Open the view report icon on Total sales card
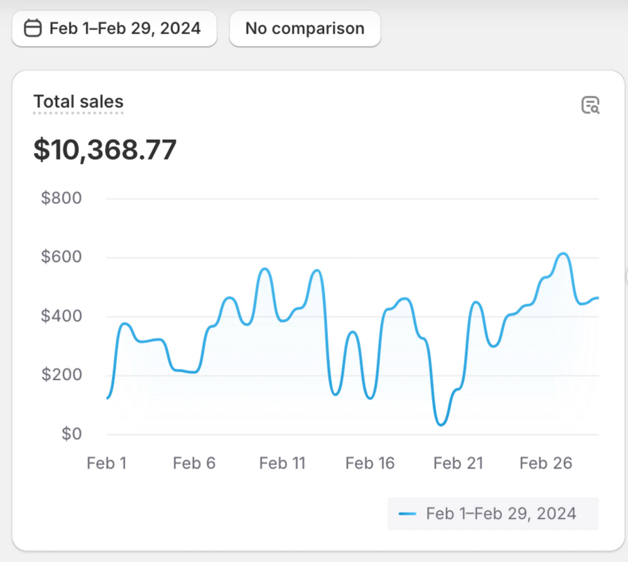The width and height of the screenshot is (628, 562). [590, 105]
